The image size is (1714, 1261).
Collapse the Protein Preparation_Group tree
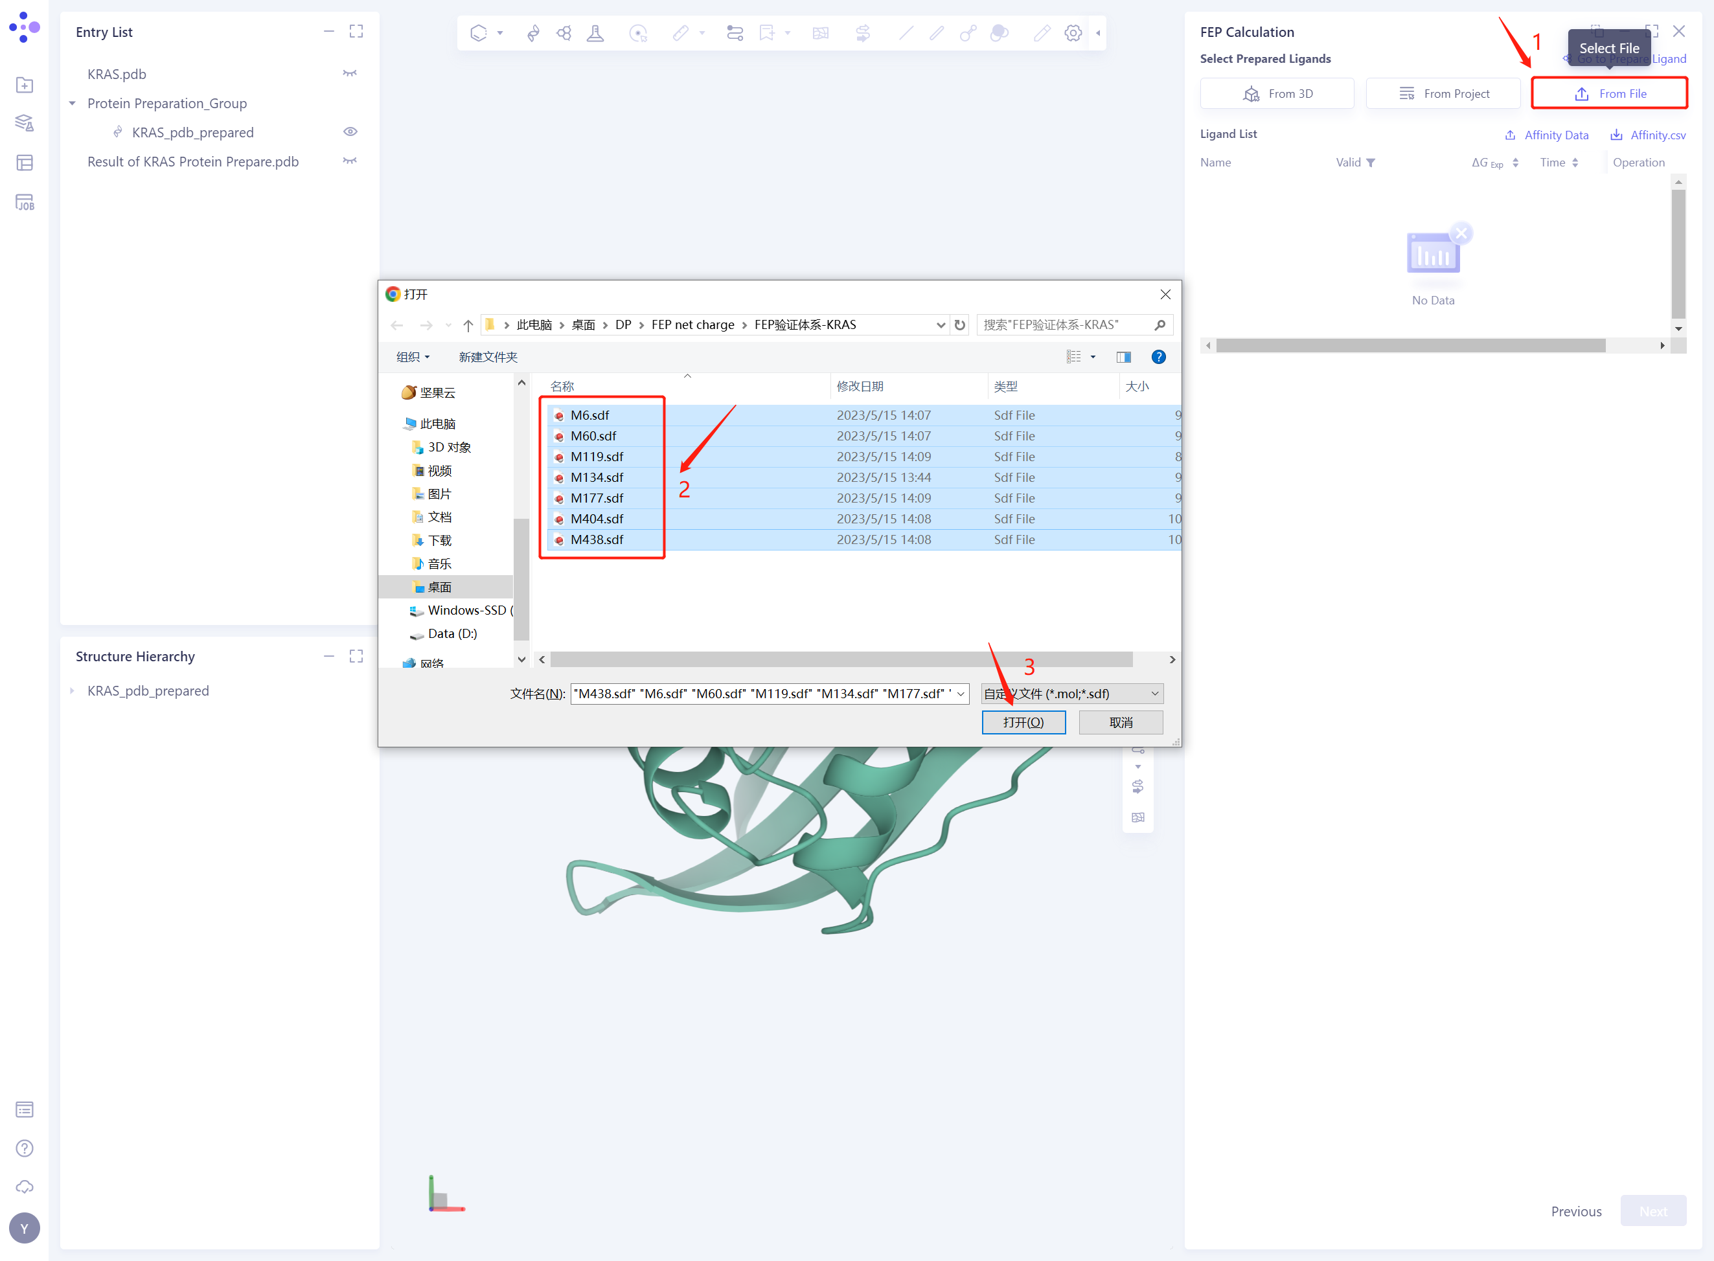(x=73, y=103)
